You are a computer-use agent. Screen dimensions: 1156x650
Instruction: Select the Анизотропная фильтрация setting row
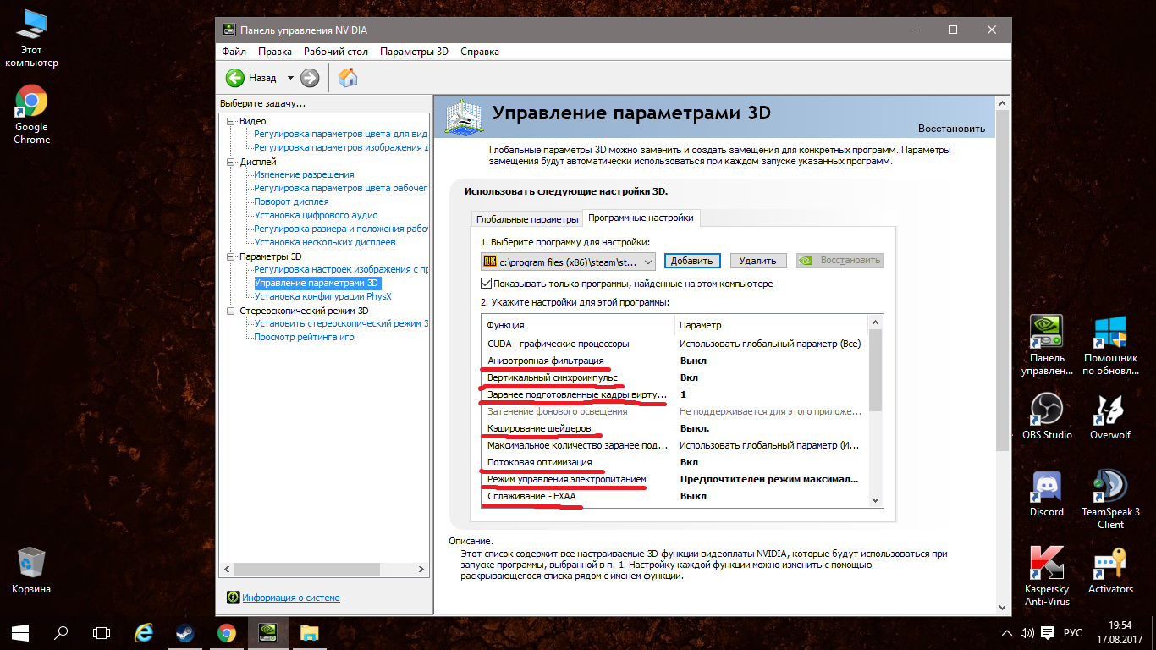(x=674, y=361)
